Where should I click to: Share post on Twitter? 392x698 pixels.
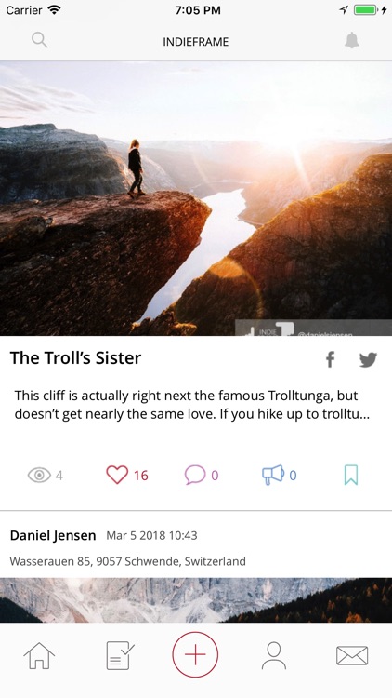[368, 359]
